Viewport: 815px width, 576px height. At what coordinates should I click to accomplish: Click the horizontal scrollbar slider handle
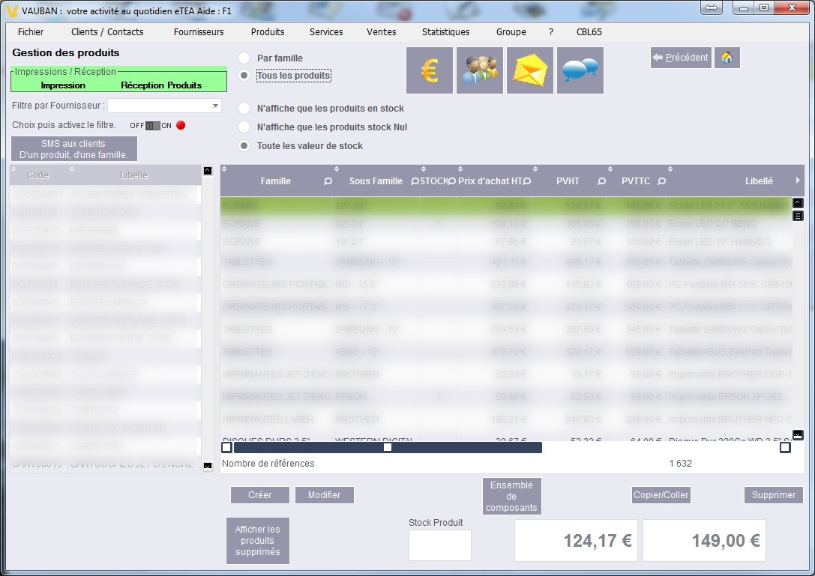388,447
